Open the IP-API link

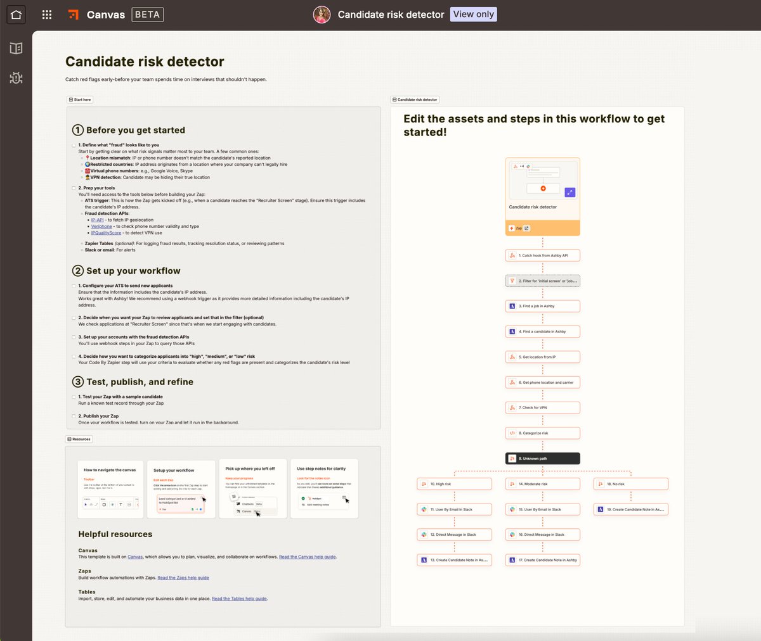click(97, 220)
